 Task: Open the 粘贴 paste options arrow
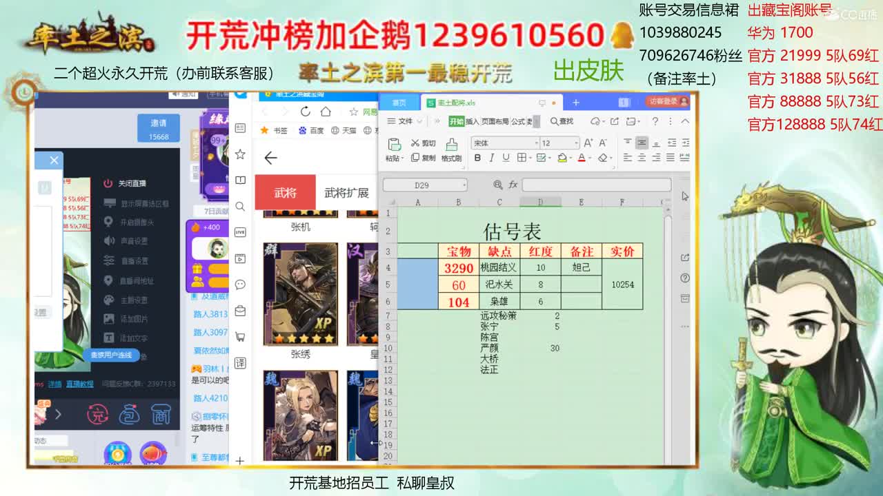(x=402, y=158)
